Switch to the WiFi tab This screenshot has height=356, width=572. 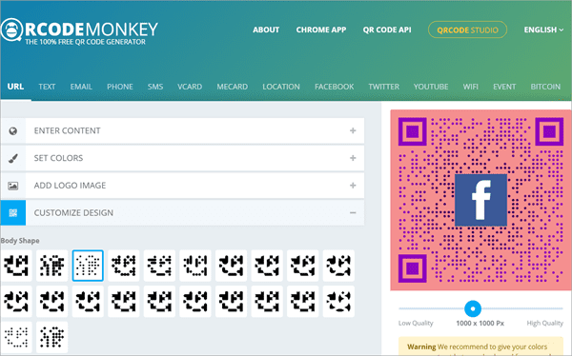click(471, 87)
